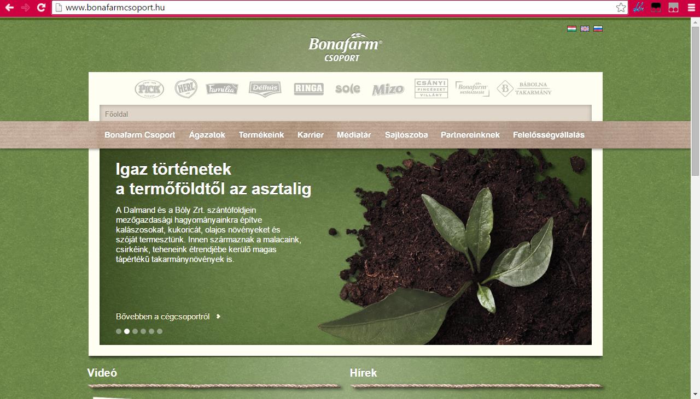Open the Chrome hamburger menu
Screen dimensions: 700x399
(x=691, y=8)
